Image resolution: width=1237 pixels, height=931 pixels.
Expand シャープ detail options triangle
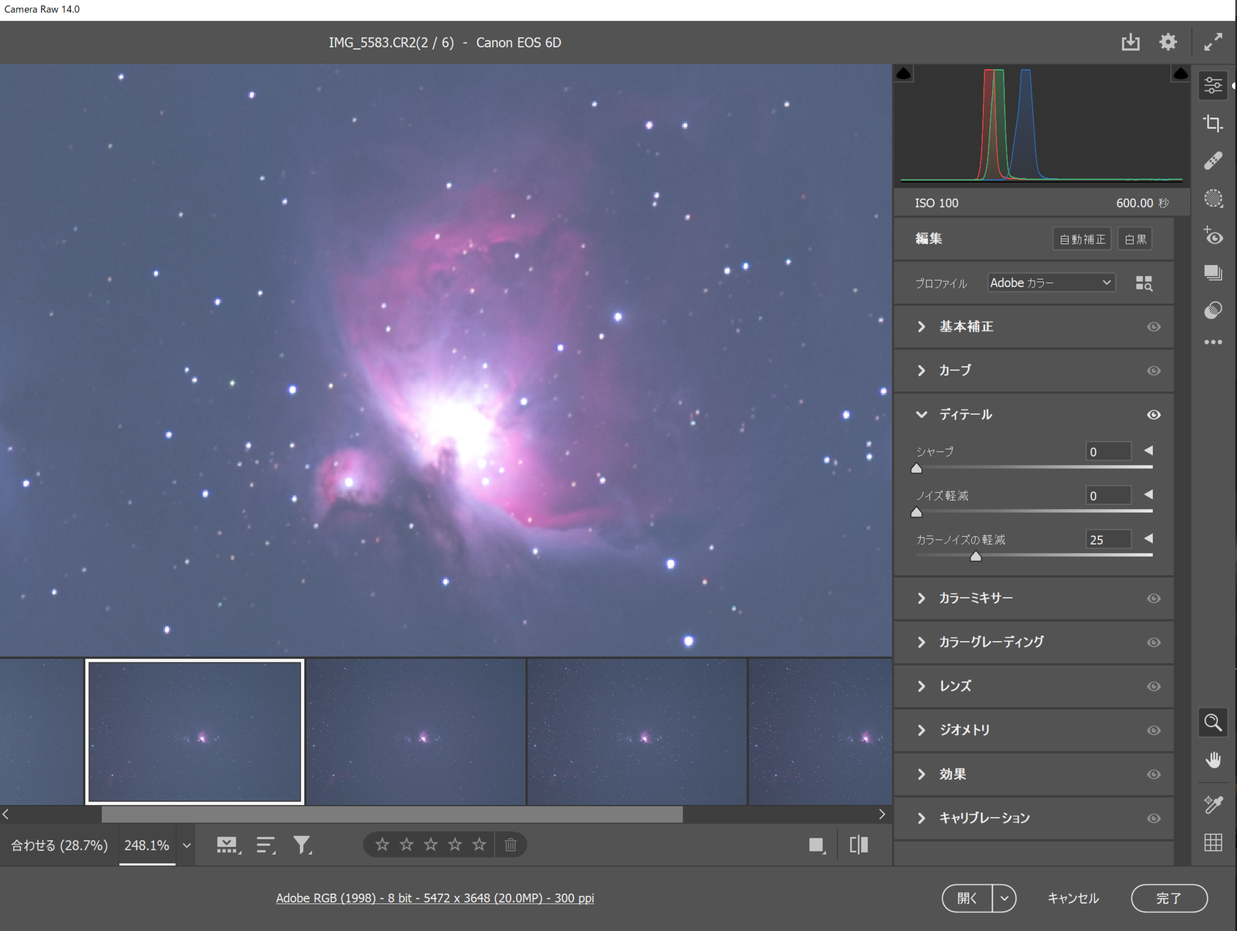point(1149,451)
